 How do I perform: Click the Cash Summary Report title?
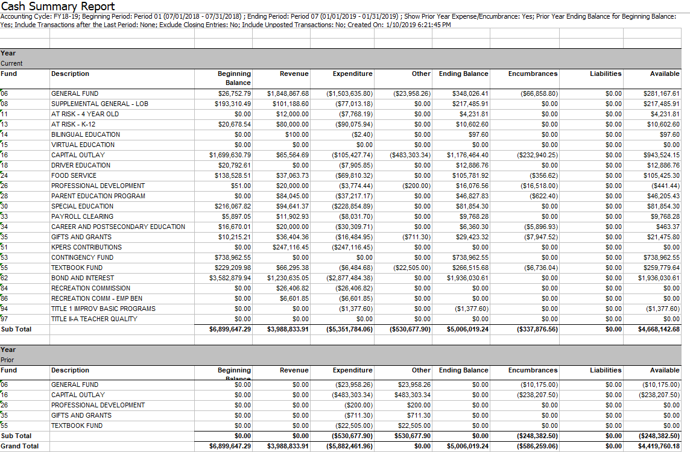(x=58, y=6)
